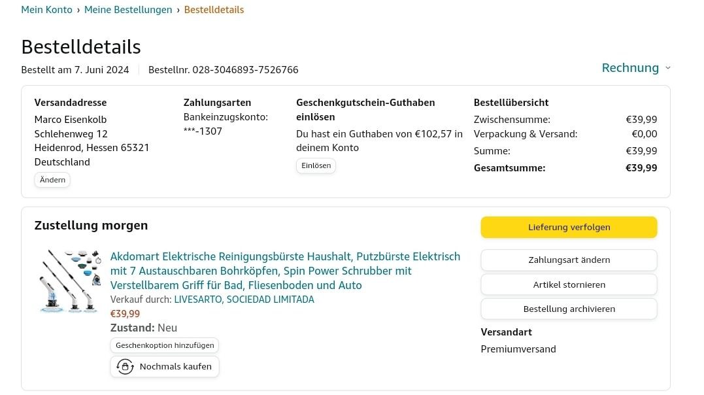The height and width of the screenshot is (395, 704).
Task: Click the Bestelldetails breadcrumb item
Action: 214,10
